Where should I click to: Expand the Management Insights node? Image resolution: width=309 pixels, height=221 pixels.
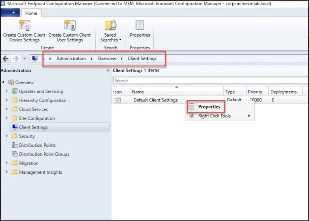point(7,172)
